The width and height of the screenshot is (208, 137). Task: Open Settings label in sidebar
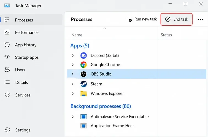coord(23,130)
